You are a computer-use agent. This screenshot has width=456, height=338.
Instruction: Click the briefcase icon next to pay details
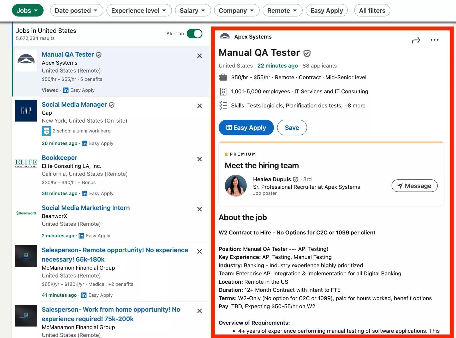point(223,77)
